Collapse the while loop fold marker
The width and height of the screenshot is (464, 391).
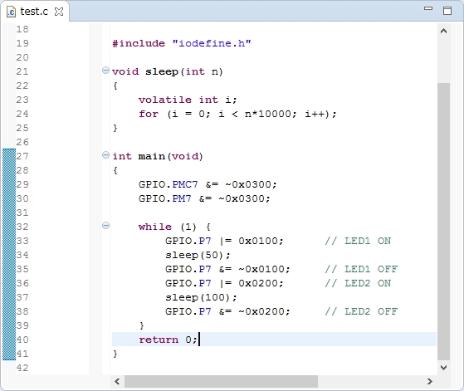pyautogui.click(x=105, y=226)
